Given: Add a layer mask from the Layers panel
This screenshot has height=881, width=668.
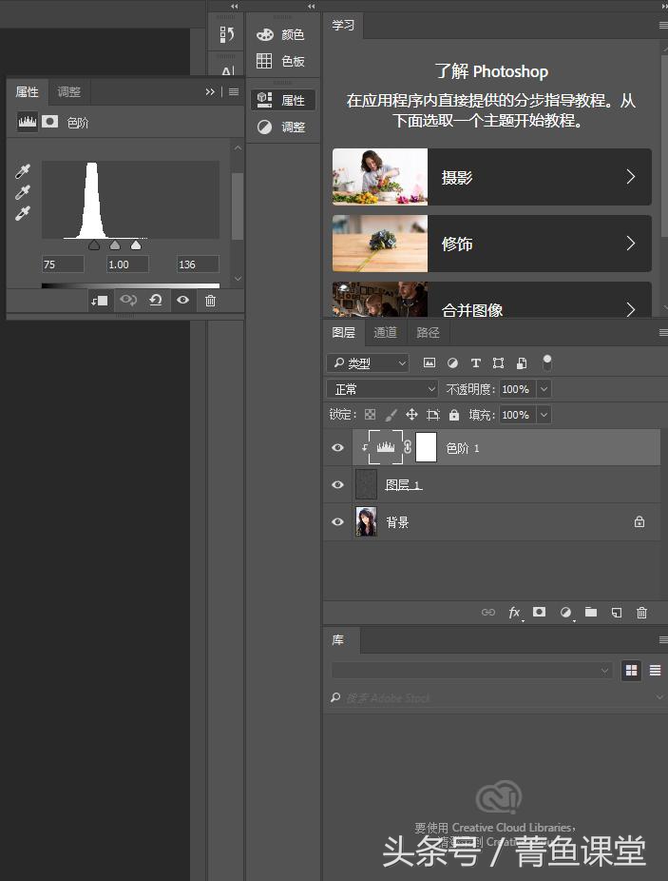Looking at the screenshot, I should pos(540,613).
